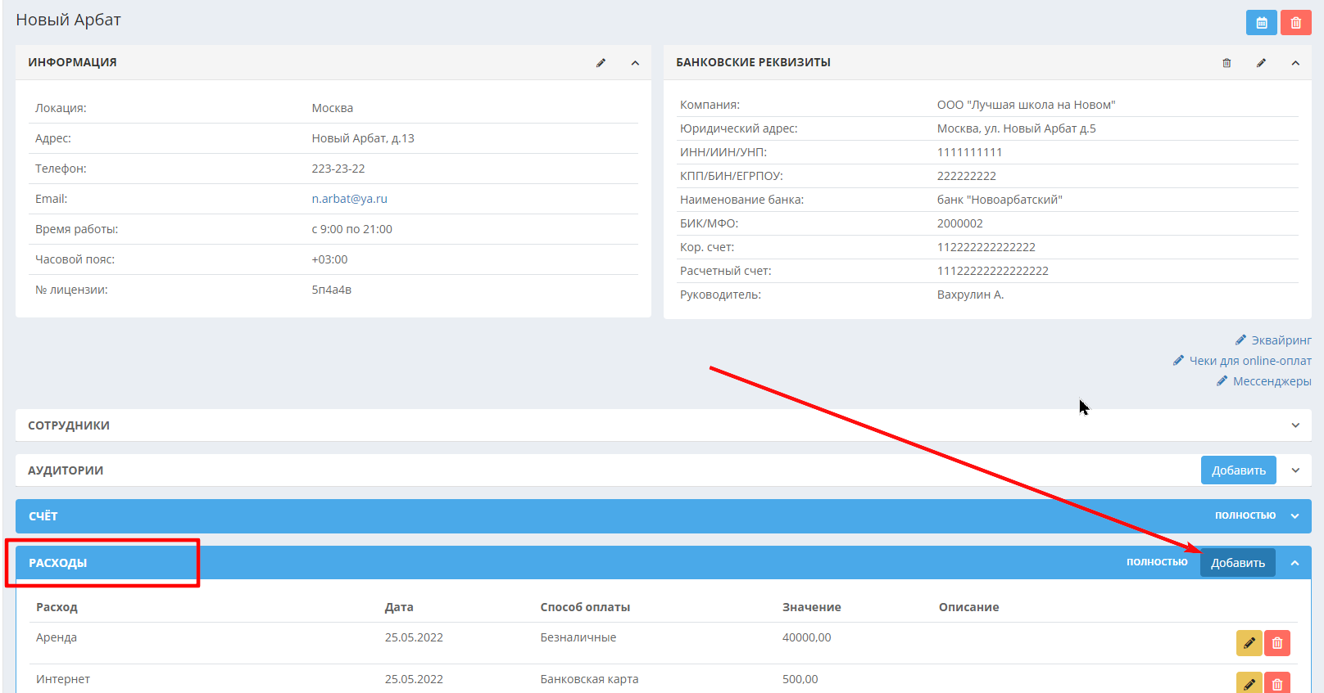Click the Способ оплаты column header
The width and height of the screenshot is (1324, 693).
click(x=585, y=607)
